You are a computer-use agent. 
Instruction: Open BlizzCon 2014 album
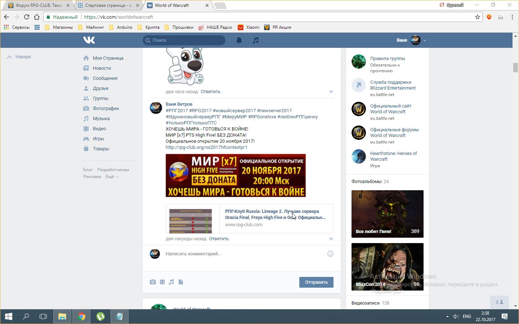tap(388, 267)
